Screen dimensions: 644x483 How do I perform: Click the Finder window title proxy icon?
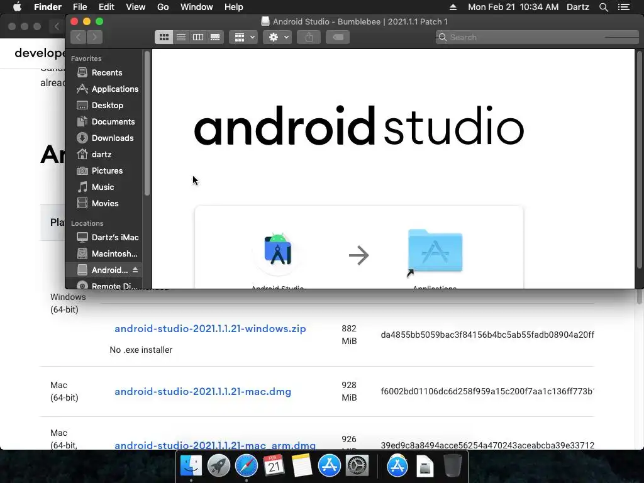pos(265,21)
